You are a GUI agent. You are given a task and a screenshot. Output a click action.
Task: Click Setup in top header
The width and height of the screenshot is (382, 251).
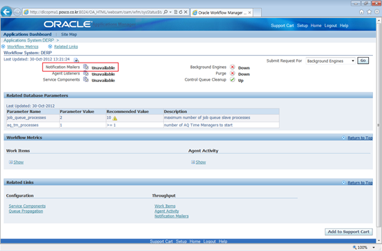[302, 26]
